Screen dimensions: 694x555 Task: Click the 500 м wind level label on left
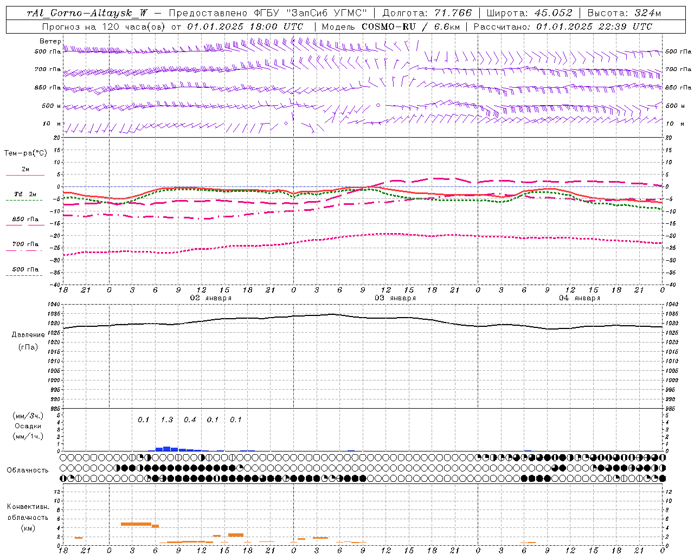coord(52,106)
